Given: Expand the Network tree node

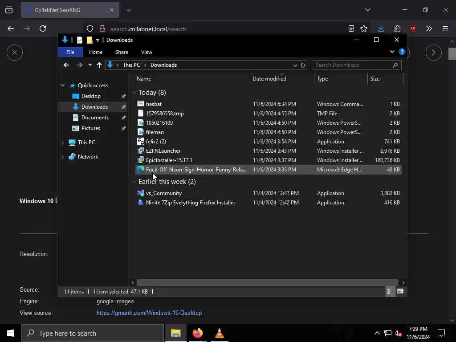Looking at the screenshot, I should pyautogui.click(x=62, y=156).
